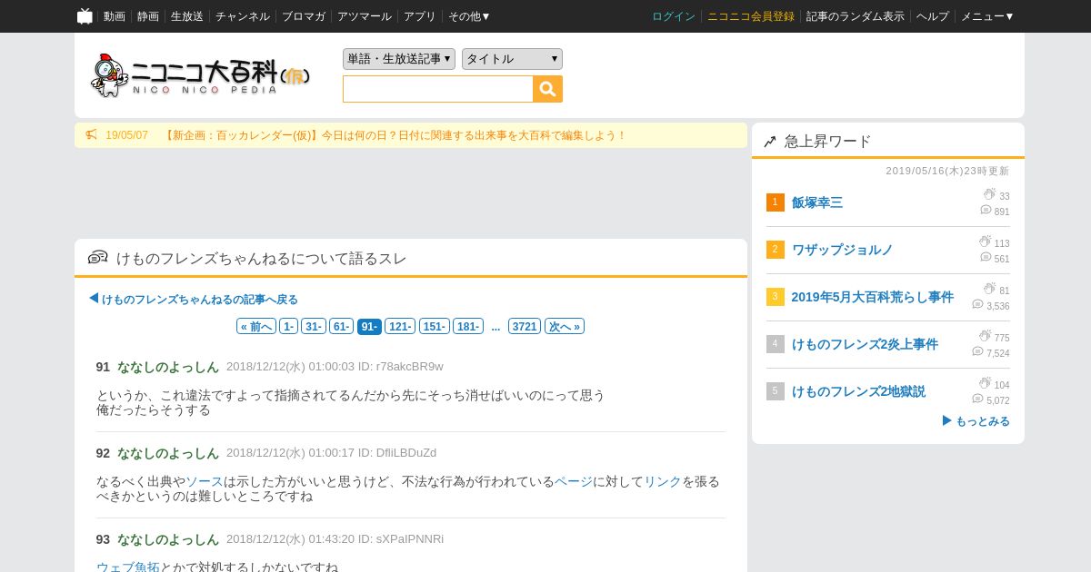Open trending word 飯塚幸三
This screenshot has height=572, width=1091.
pos(817,202)
